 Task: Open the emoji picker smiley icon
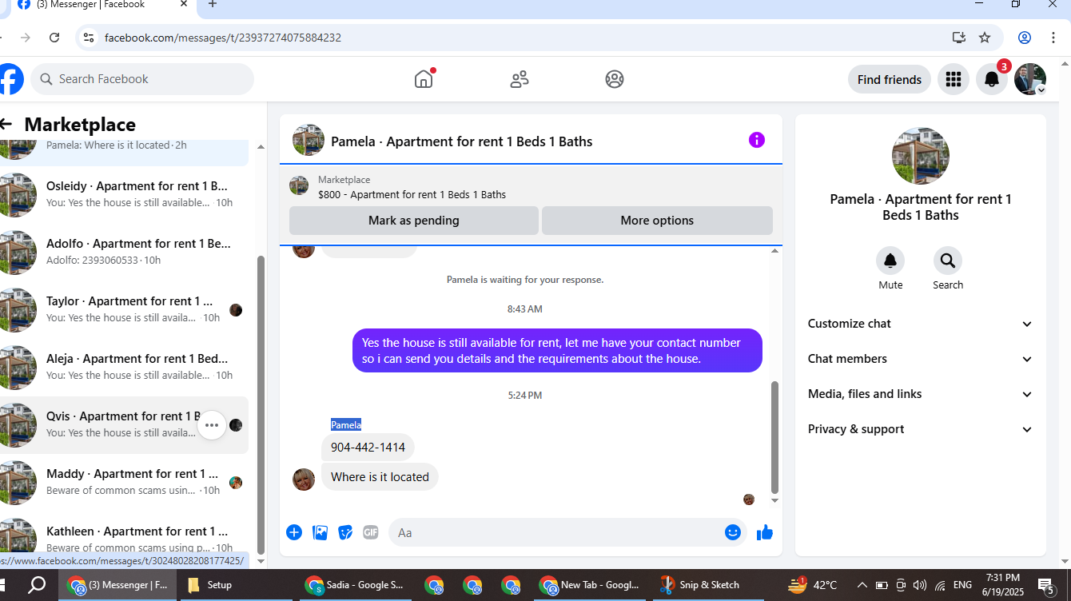point(733,532)
